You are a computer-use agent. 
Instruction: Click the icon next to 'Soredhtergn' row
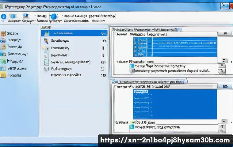47,41
